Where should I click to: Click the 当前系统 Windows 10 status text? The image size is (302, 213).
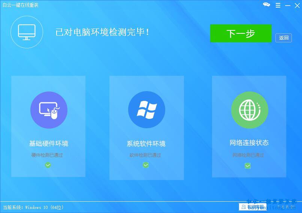33,207
